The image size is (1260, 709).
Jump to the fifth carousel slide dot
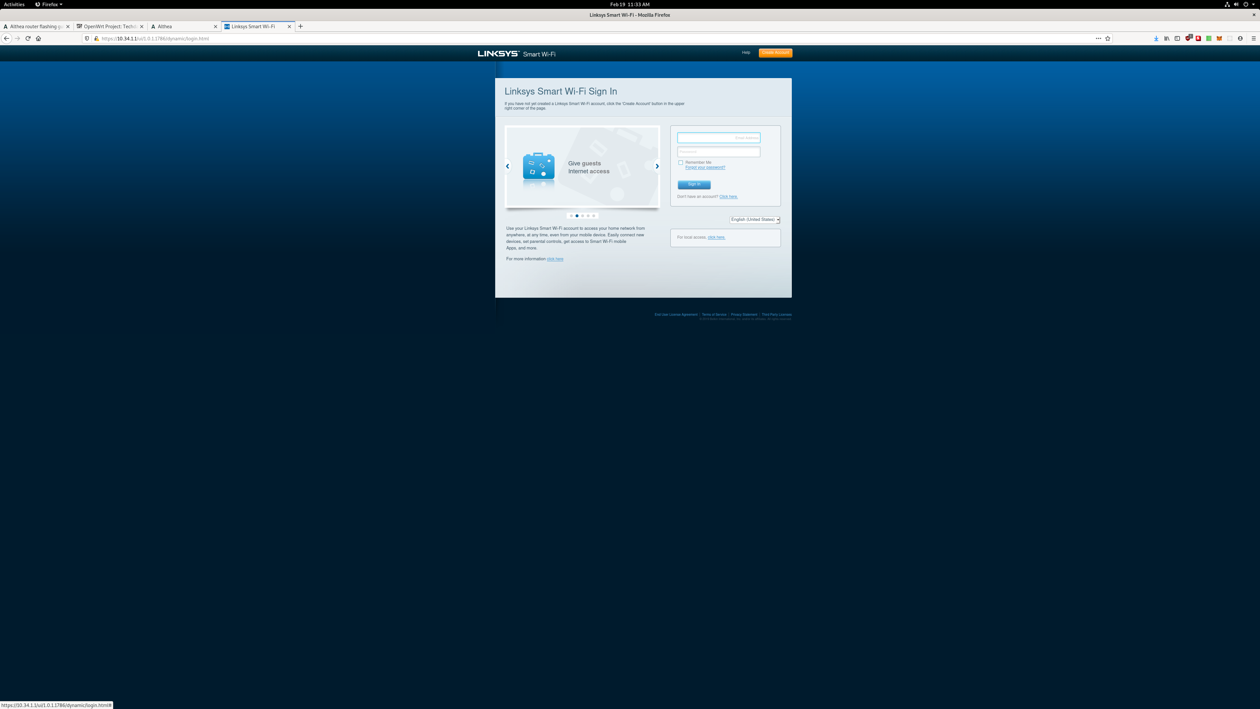(x=594, y=216)
